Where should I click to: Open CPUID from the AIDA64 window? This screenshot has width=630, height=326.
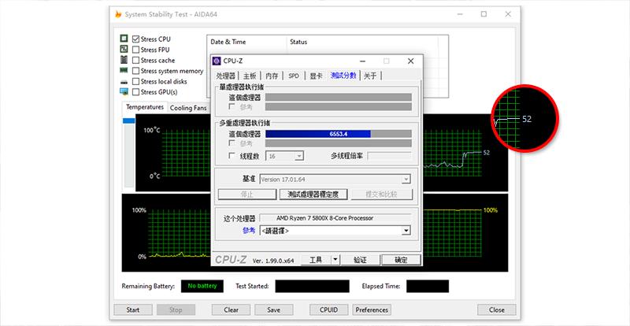tap(328, 310)
